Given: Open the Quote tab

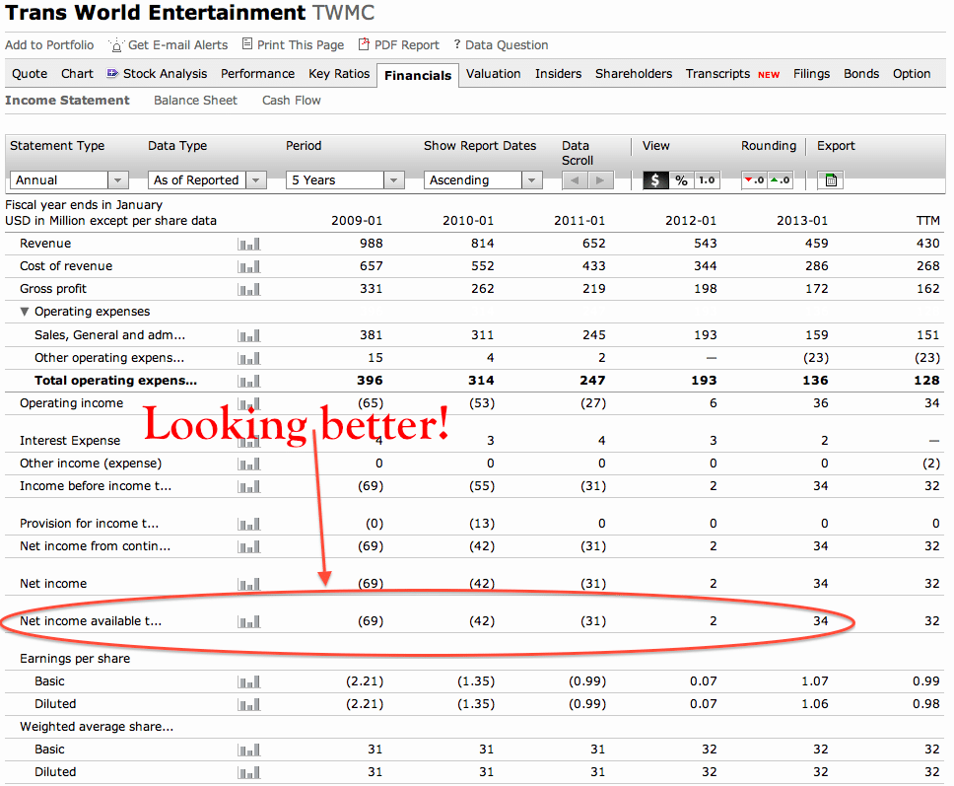Looking at the screenshot, I should coord(30,74).
